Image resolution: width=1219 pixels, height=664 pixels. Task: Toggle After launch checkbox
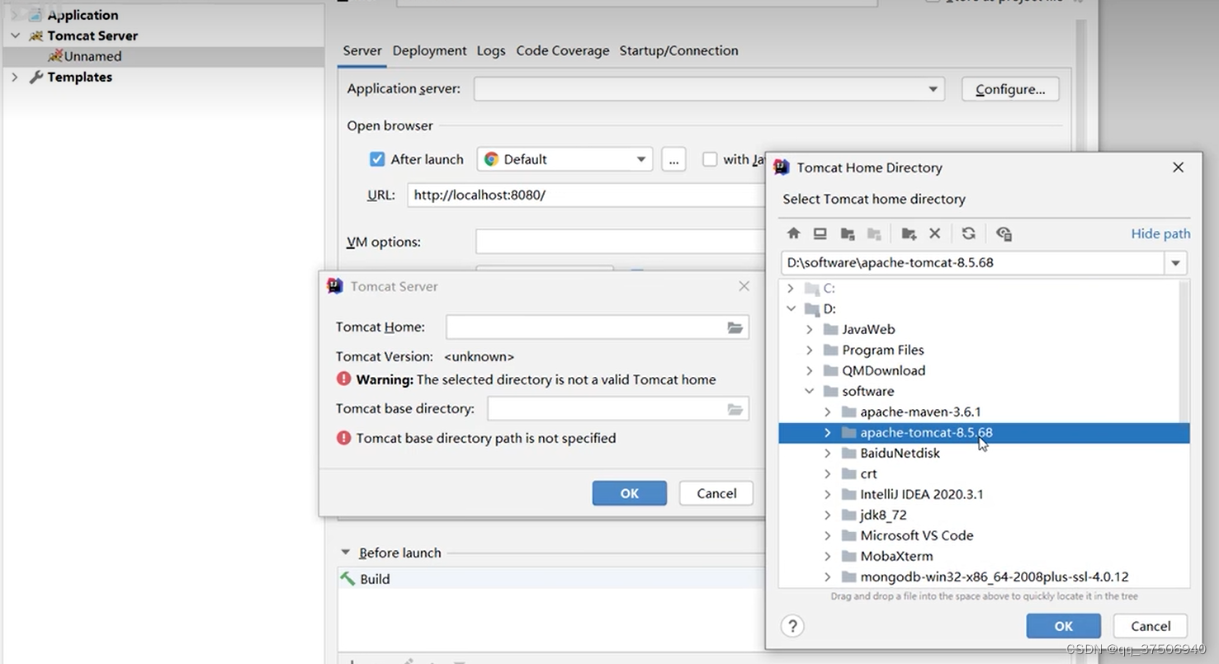[377, 159]
